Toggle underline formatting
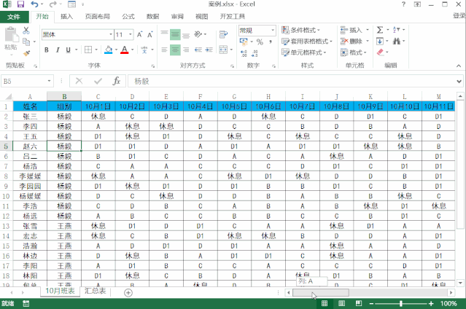466x309 pixels. 69,50
